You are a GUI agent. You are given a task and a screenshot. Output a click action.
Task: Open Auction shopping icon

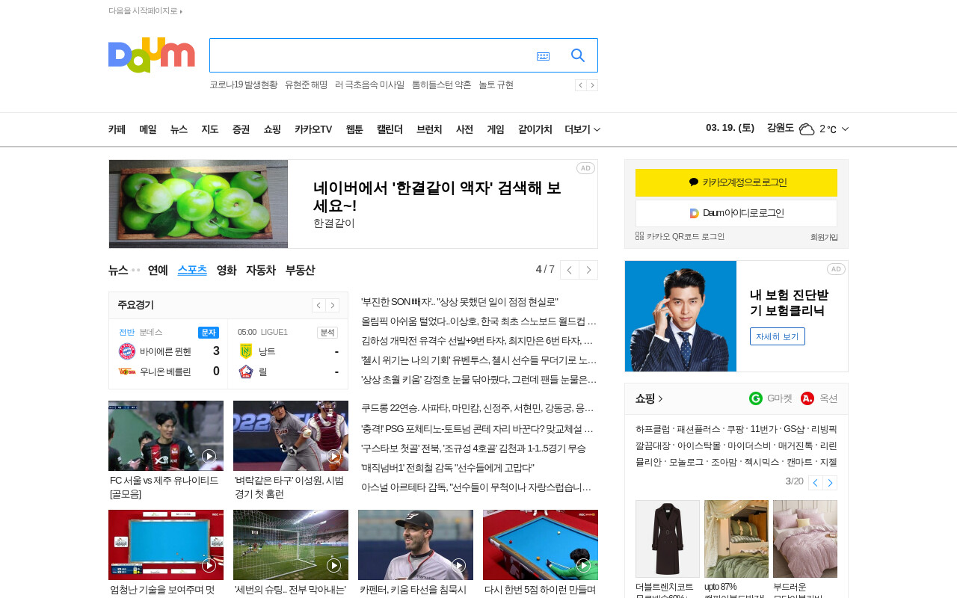(x=807, y=398)
